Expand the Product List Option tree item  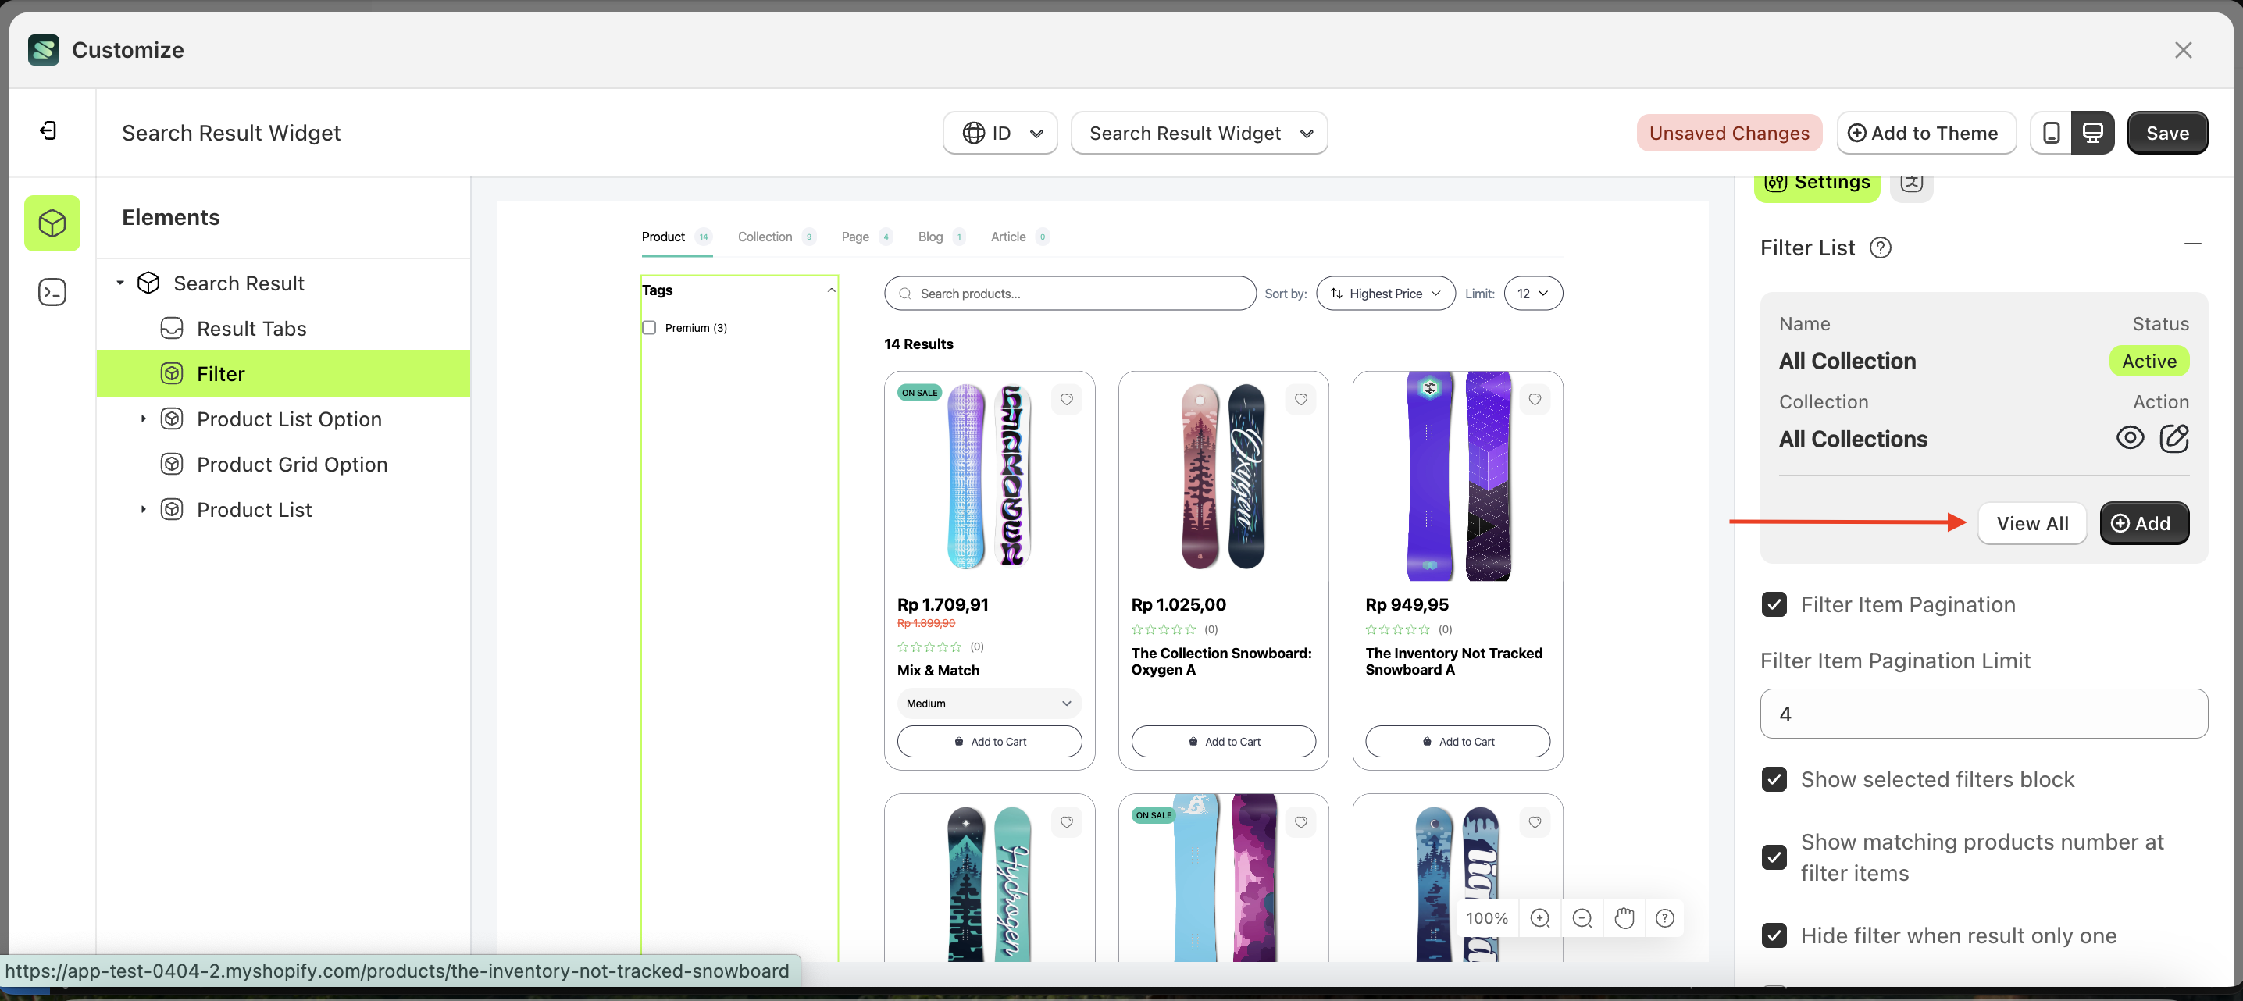[x=144, y=419]
